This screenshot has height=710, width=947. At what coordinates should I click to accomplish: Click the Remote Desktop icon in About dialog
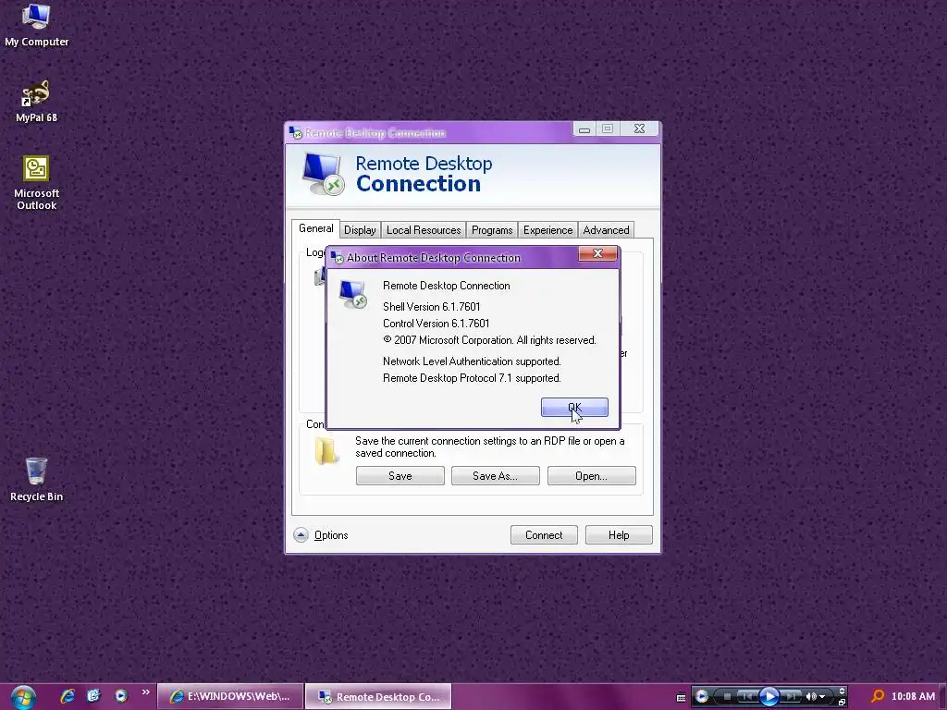(x=352, y=294)
